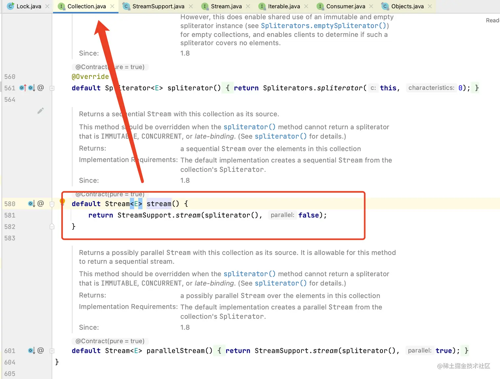Close the Collection.java tab
The height and width of the screenshot is (379, 500).
pos(112,6)
